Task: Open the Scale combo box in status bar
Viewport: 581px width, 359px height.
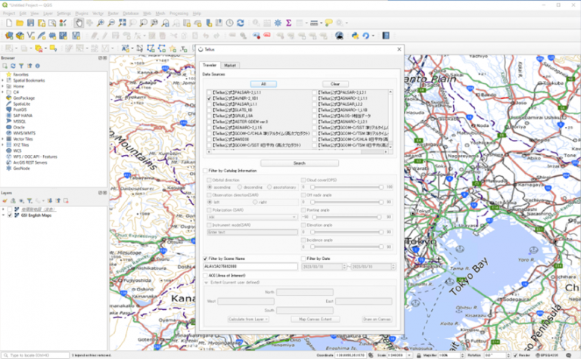Action: coord(400,355)
